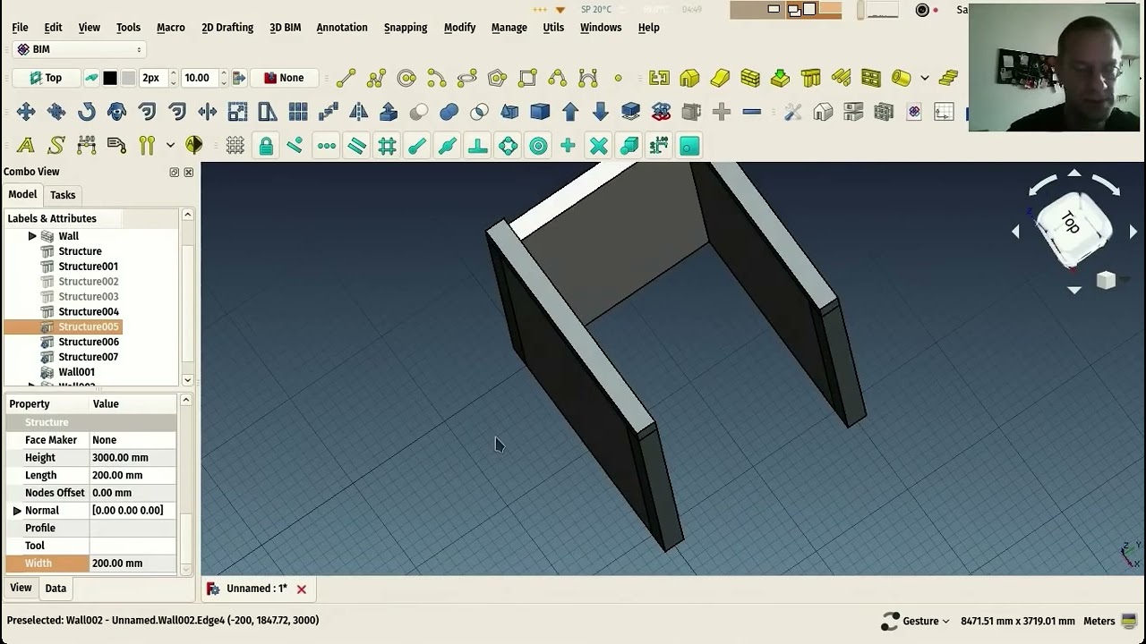The width and height of the screenshot is (1146, 644).
Task: Click the Move tool (four blue arrows)
Action: [25, 112]
